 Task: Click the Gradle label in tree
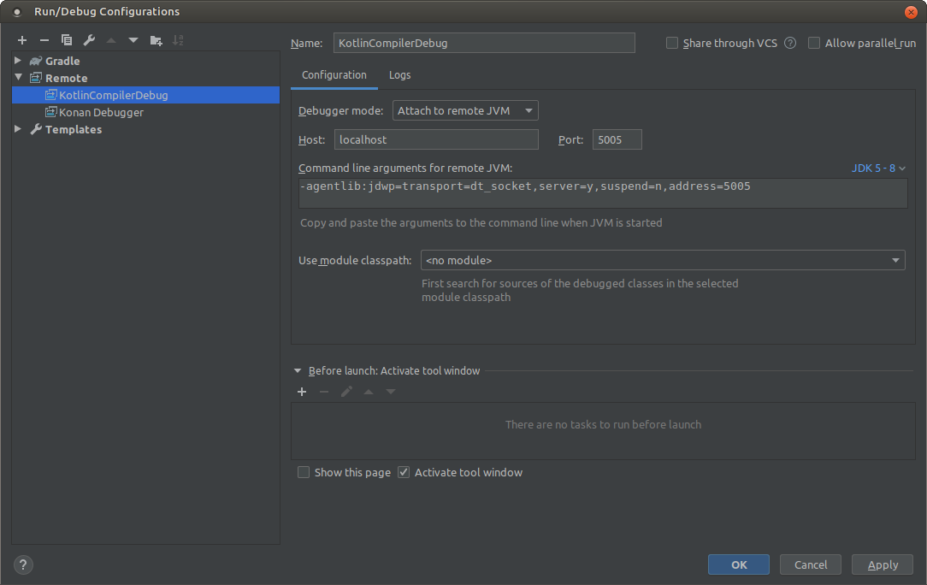tap(62, 61)
